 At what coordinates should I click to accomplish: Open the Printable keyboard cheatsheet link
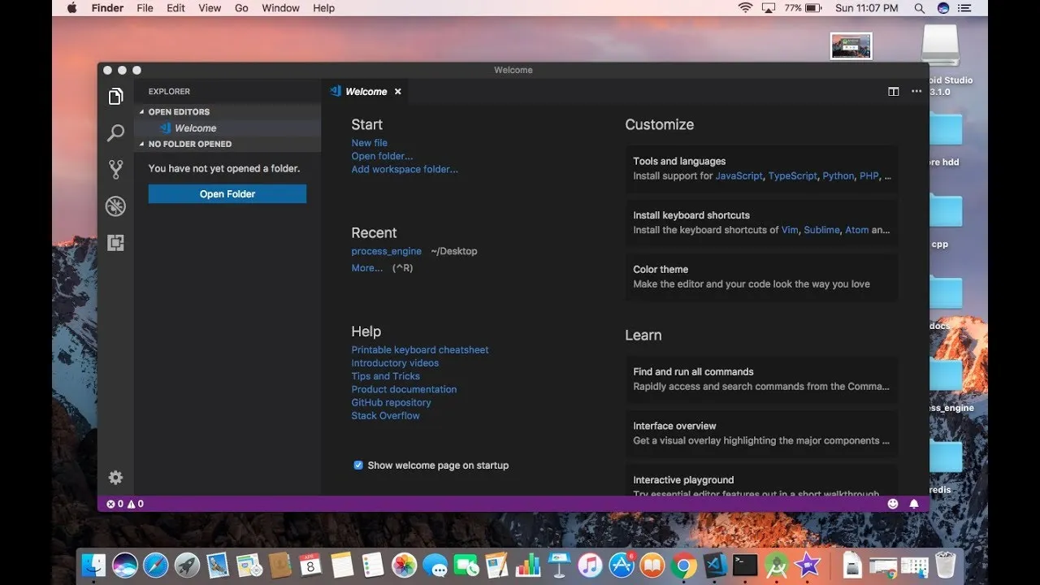419,349
